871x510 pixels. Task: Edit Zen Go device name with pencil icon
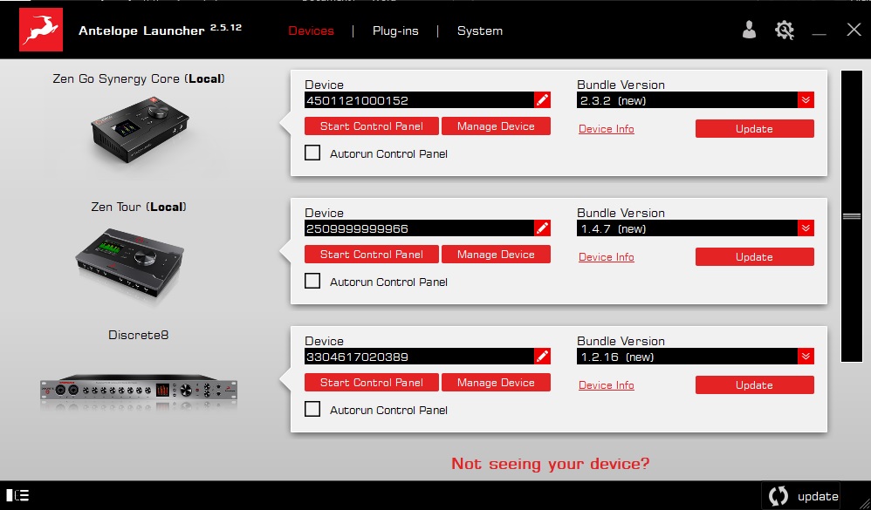542,100
